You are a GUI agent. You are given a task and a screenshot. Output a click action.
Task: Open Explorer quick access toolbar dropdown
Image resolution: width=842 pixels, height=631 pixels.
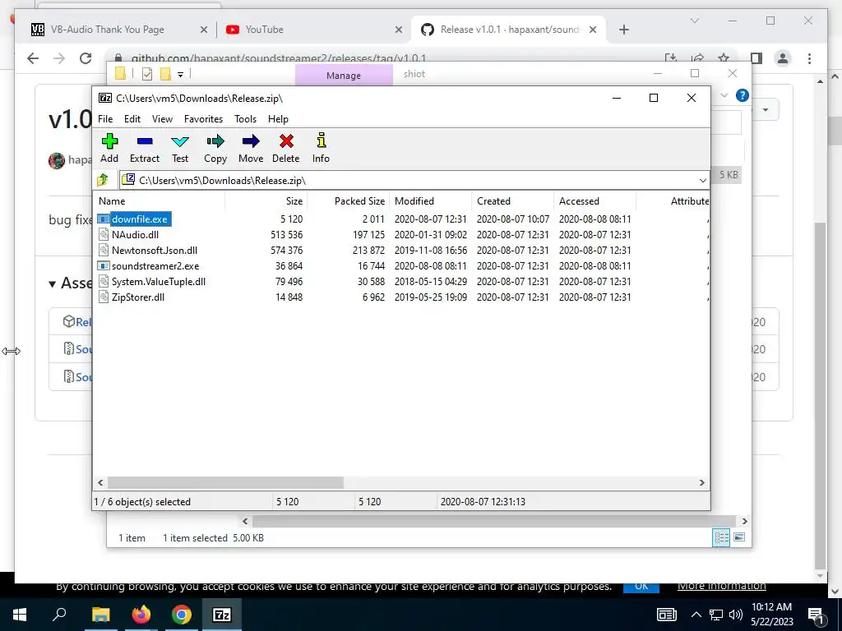pyautogui.click(x=180, y=74)
